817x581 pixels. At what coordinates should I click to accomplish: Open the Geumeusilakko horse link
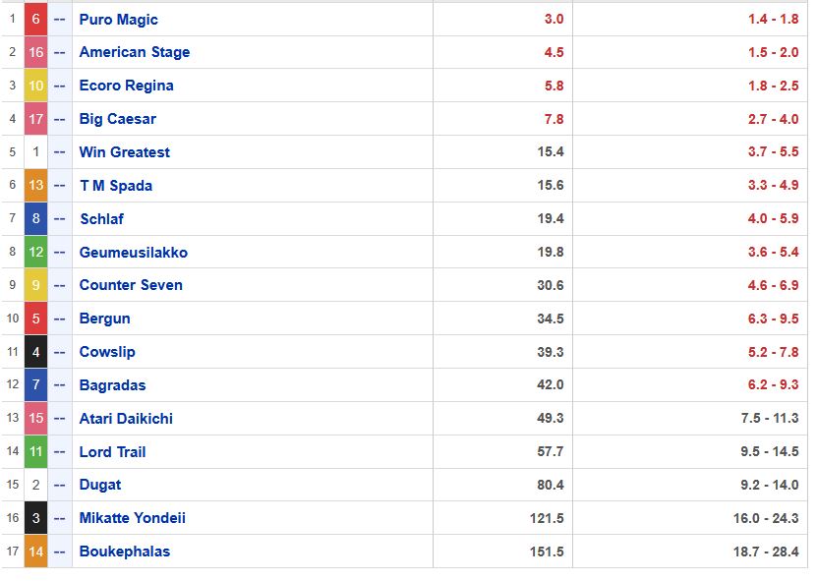coord(134,253)
